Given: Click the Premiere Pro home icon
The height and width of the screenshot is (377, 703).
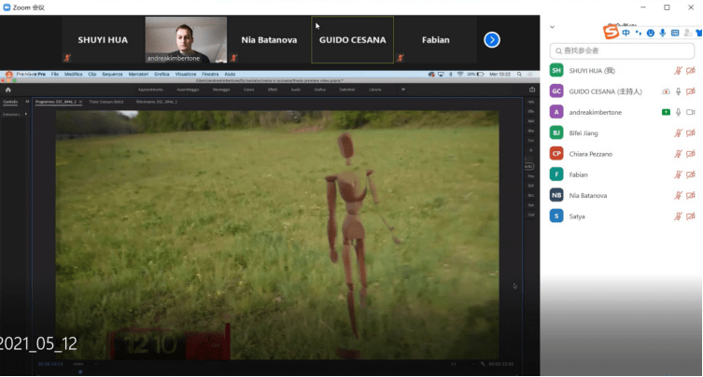Looking at the screenshot, I should pos(7,90).
